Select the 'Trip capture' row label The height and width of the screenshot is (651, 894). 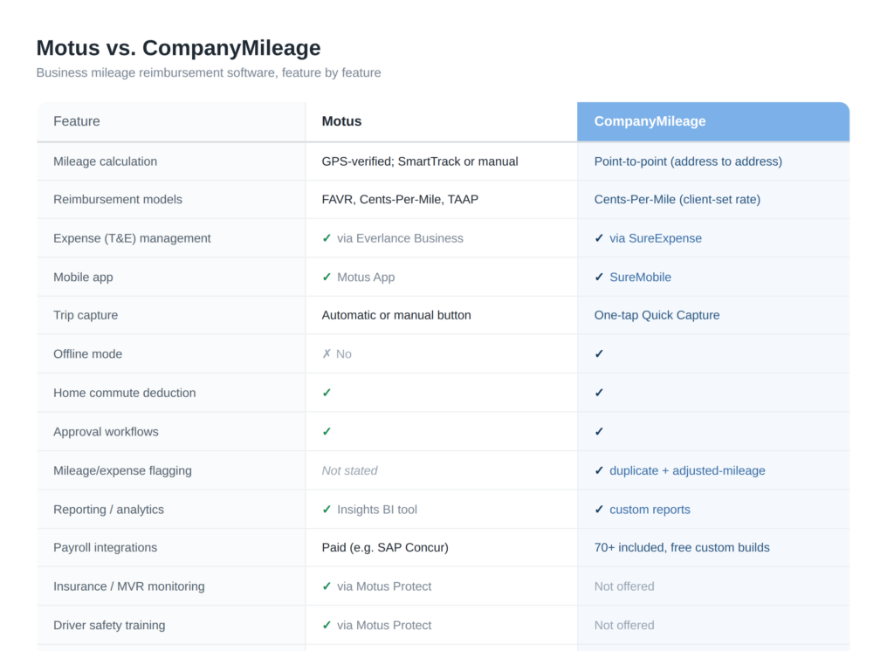coord(86,315)
